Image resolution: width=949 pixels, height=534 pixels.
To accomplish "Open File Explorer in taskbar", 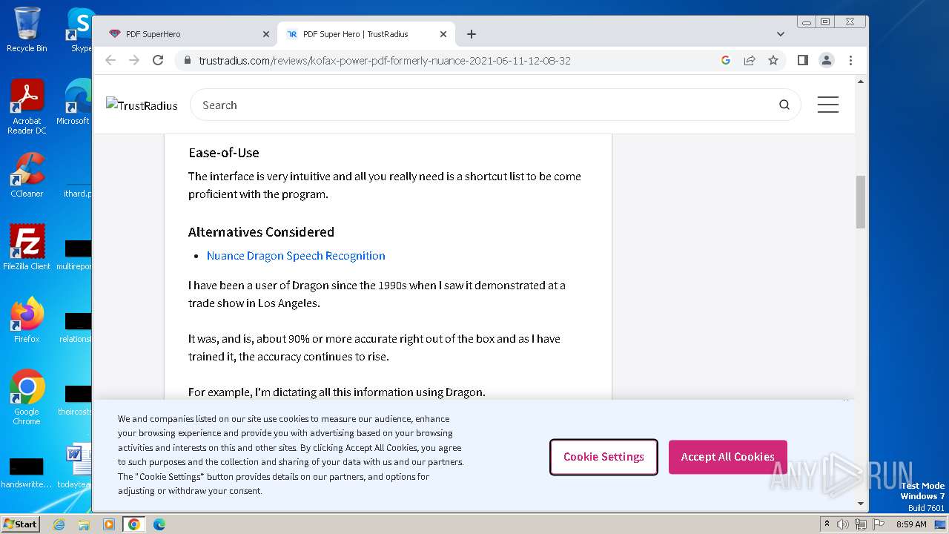I will 84,524.
